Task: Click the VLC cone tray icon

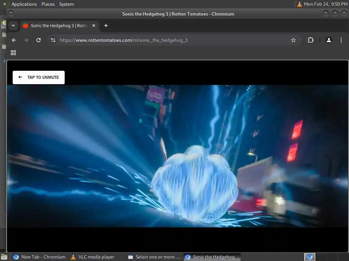Action: [x=300, y=4]
